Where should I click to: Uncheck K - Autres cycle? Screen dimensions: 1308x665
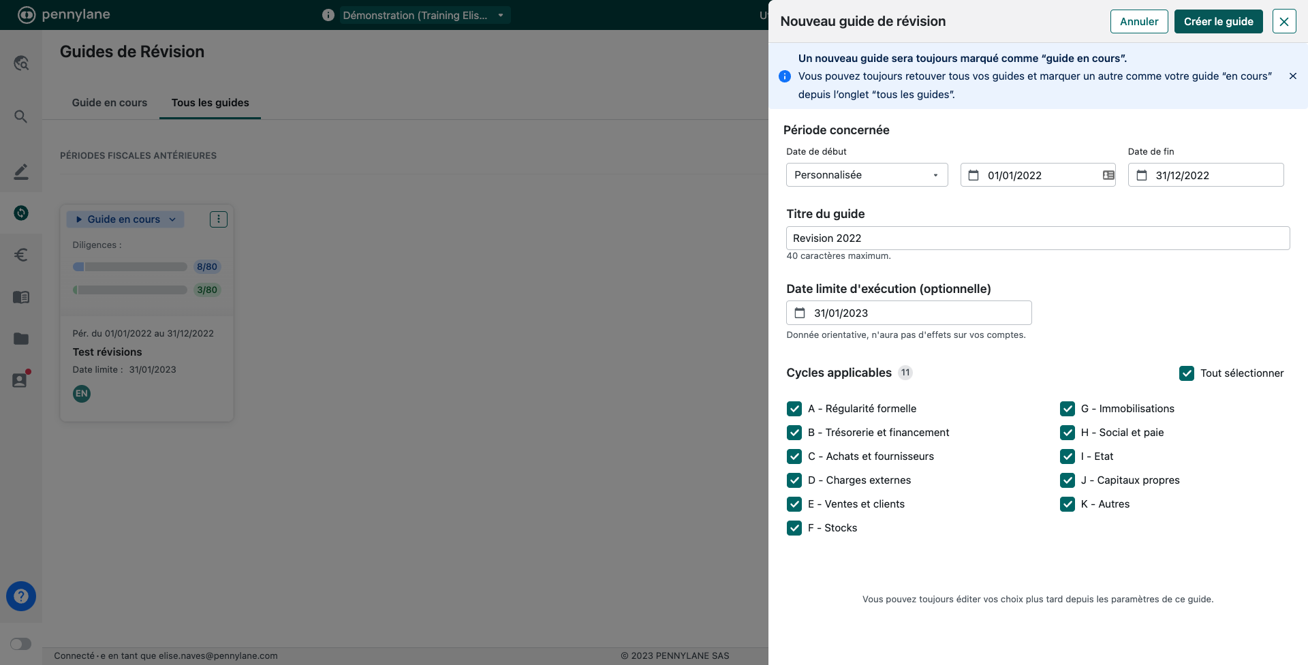click(1068, 504)
